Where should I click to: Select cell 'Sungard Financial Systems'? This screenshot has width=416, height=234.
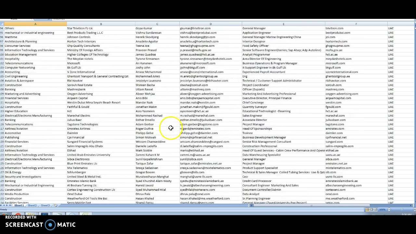coord(85,142)
